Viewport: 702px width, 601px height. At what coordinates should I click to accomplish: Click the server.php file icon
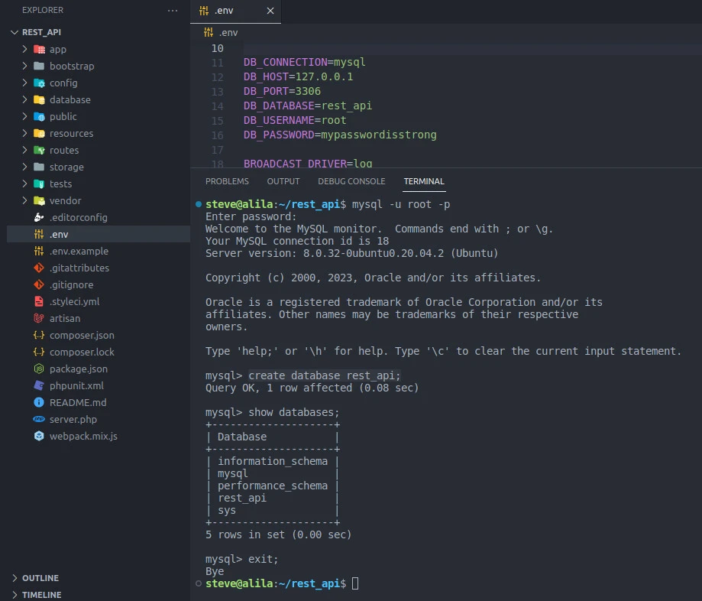[x=39, y=419]
